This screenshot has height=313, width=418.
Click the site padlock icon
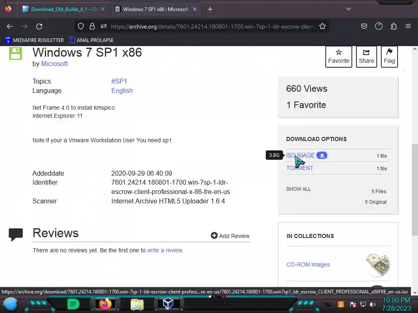point(92,26)
